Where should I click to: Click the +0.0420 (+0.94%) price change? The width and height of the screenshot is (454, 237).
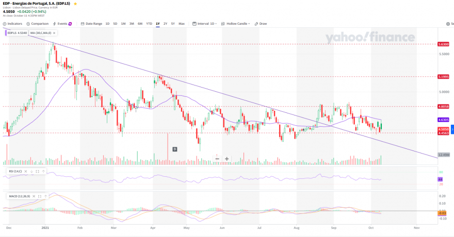click(x=31, y=11)
